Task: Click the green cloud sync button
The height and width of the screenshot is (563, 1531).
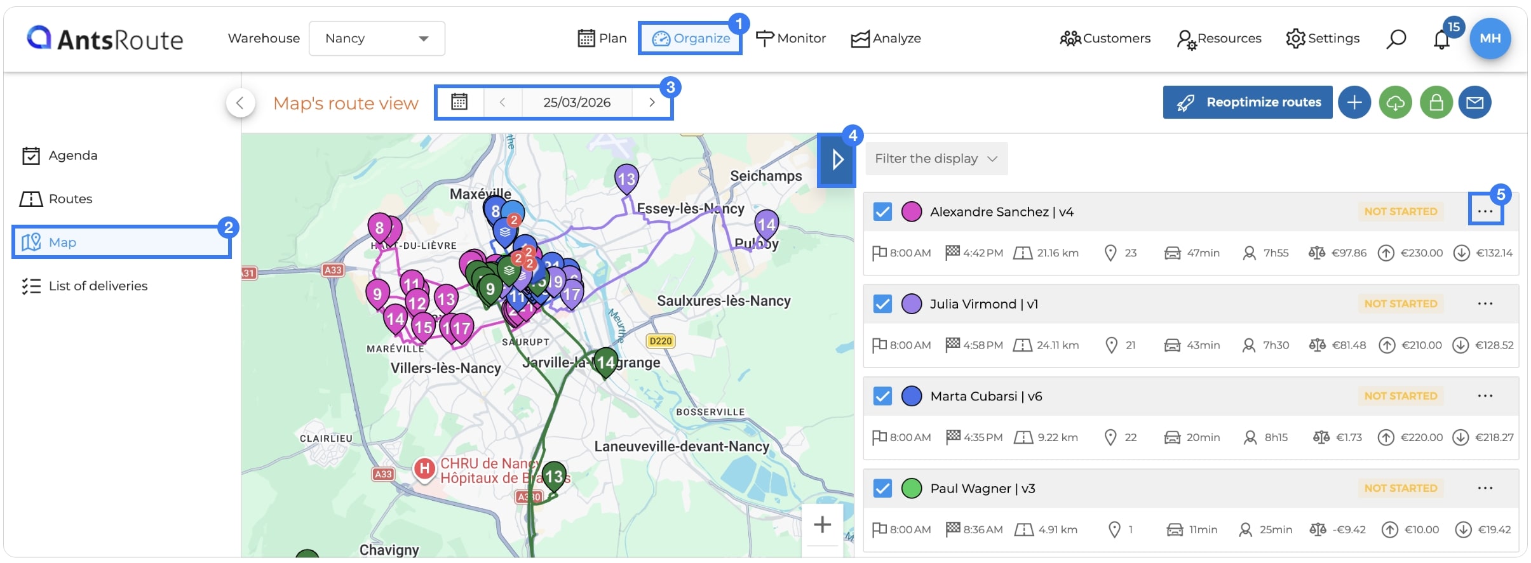Action: [1396, 102]
